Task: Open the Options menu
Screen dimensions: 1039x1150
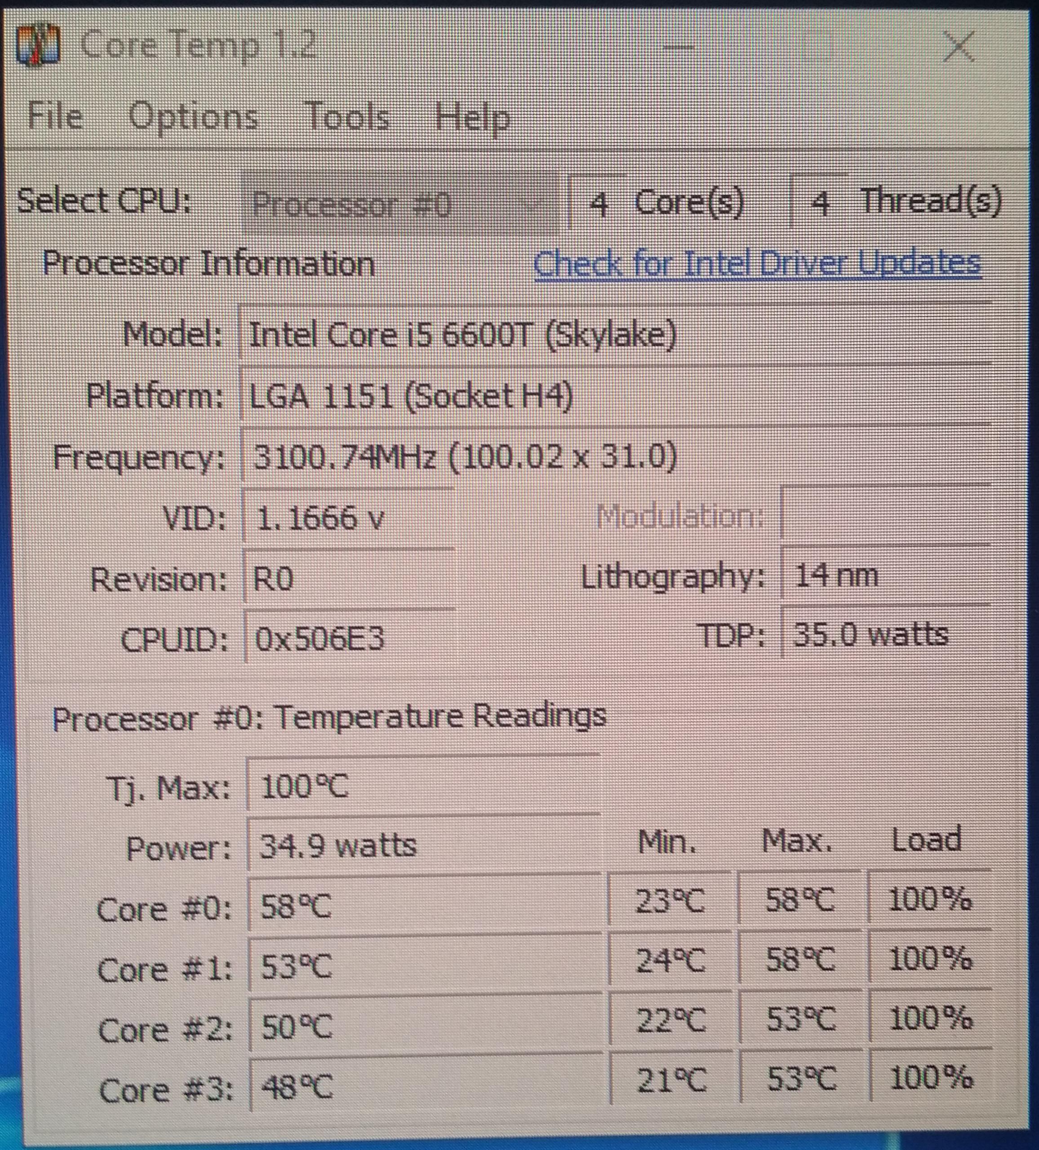Action: point(193,118)
